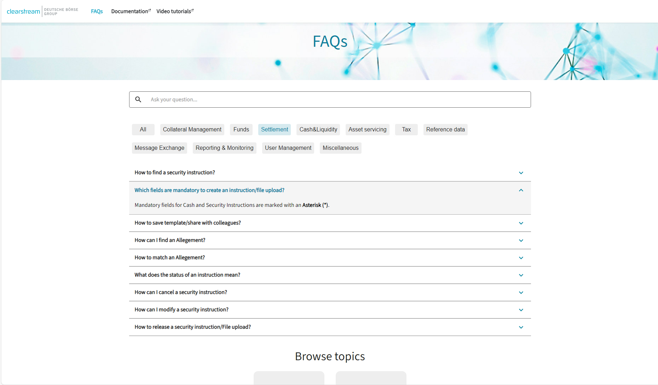This screenshot has width=658, height=385.
Task: Open the Documentation menu item
Action: [x=129, y=11]
